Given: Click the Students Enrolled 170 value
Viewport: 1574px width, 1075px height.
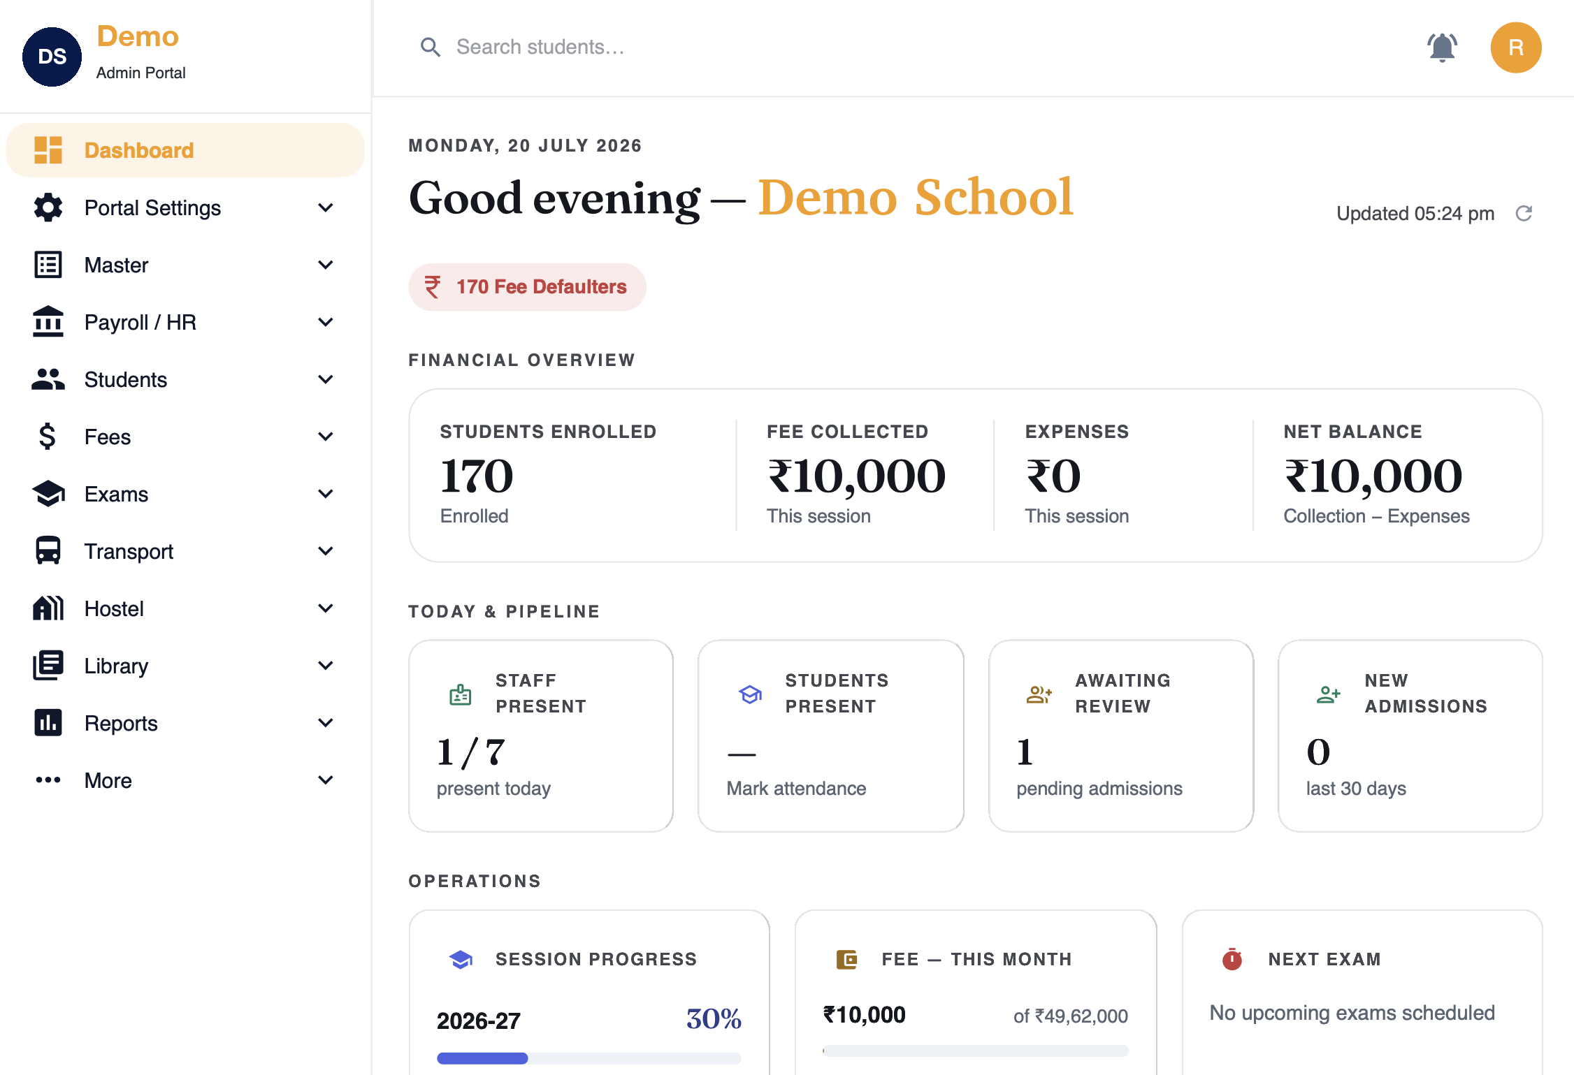Looking at the screenshot, I should pyautogui.click(x=477, y=476).
